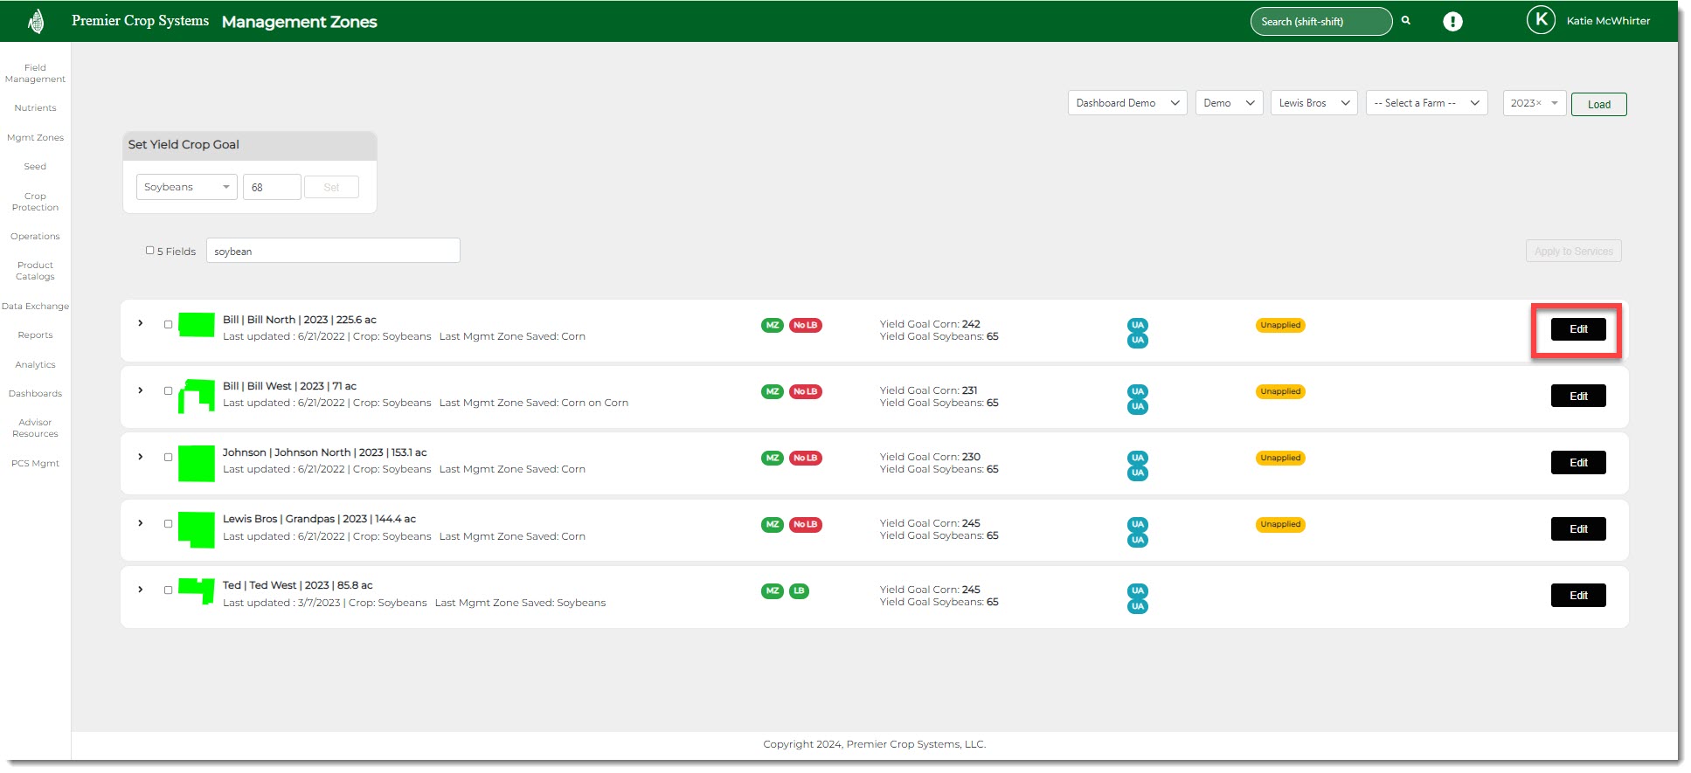Select the Bill North field checkbox
Screen dimensions: 1691x773
(168, 324)
